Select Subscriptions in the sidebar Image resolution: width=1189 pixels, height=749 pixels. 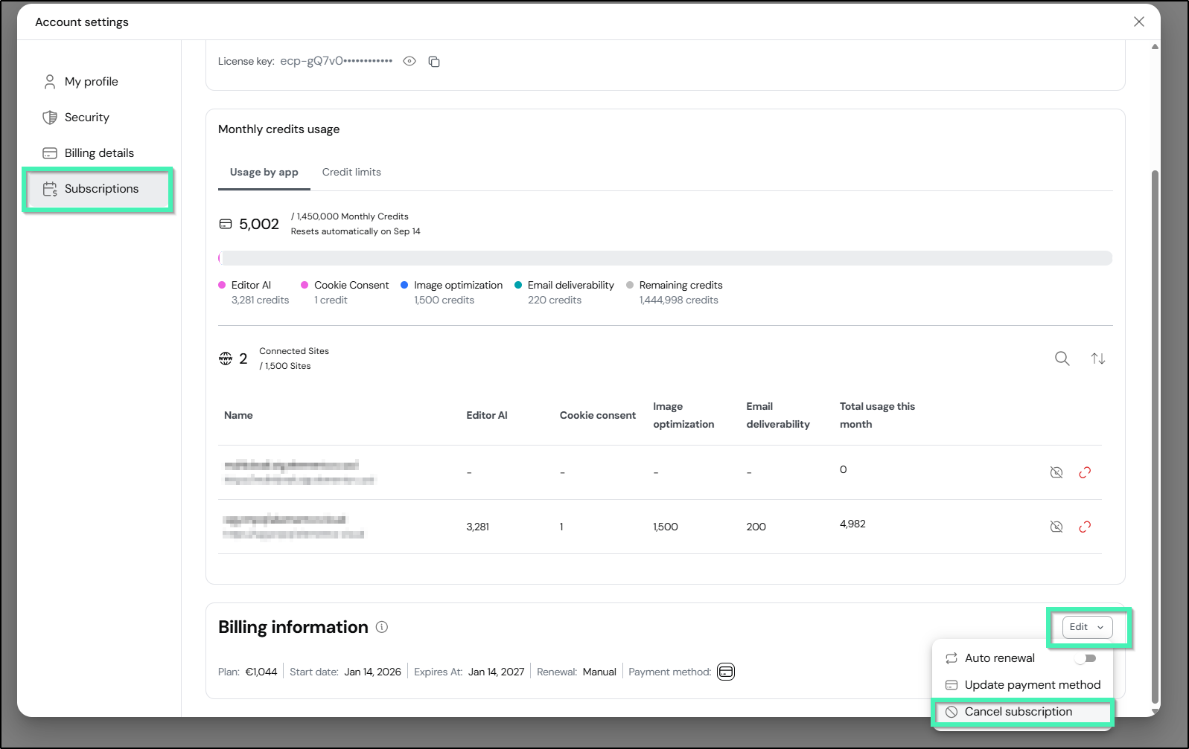[98, 189]
